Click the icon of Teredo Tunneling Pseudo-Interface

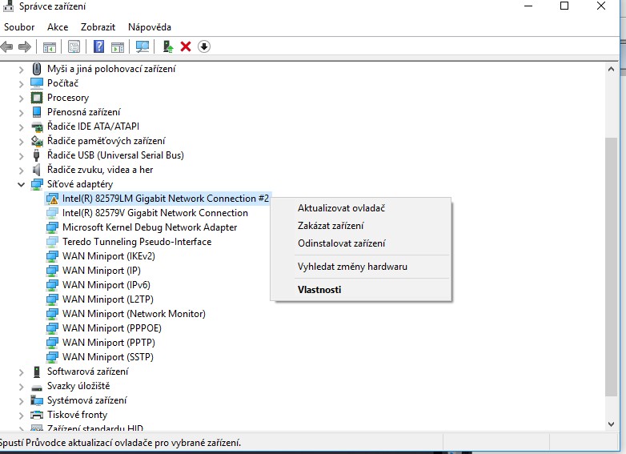coord(52,242)
